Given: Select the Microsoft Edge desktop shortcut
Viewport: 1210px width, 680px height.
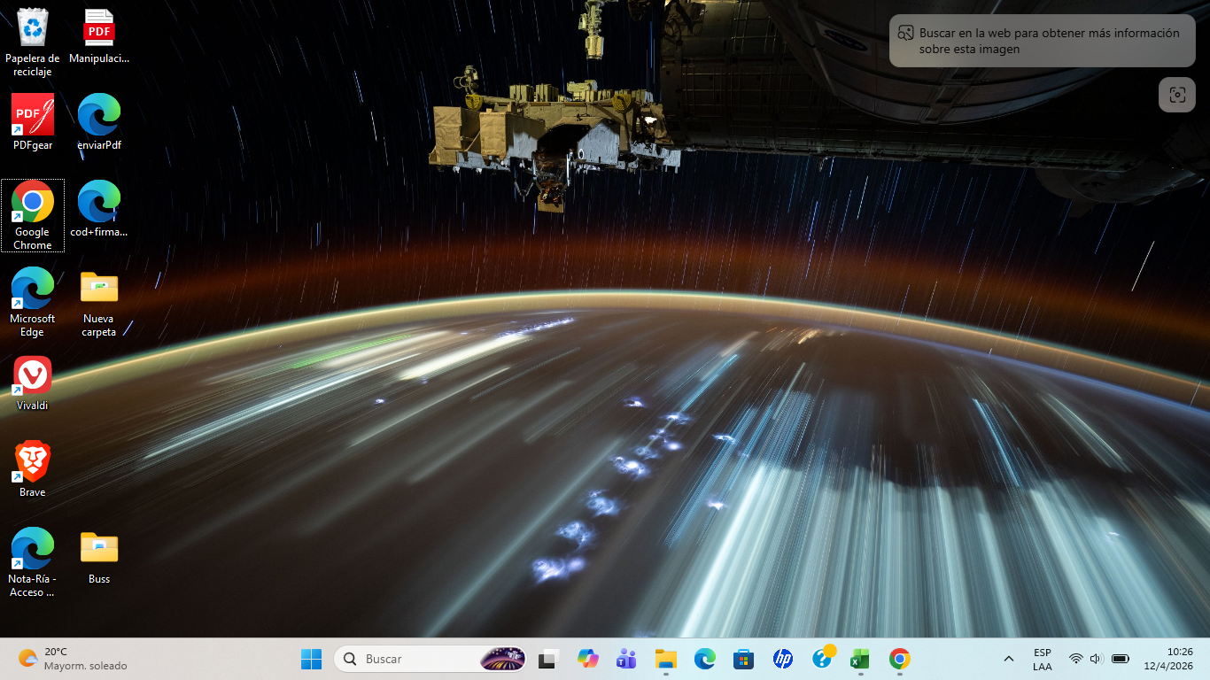Looking at the screenshot, I should [x=33, y=302].
